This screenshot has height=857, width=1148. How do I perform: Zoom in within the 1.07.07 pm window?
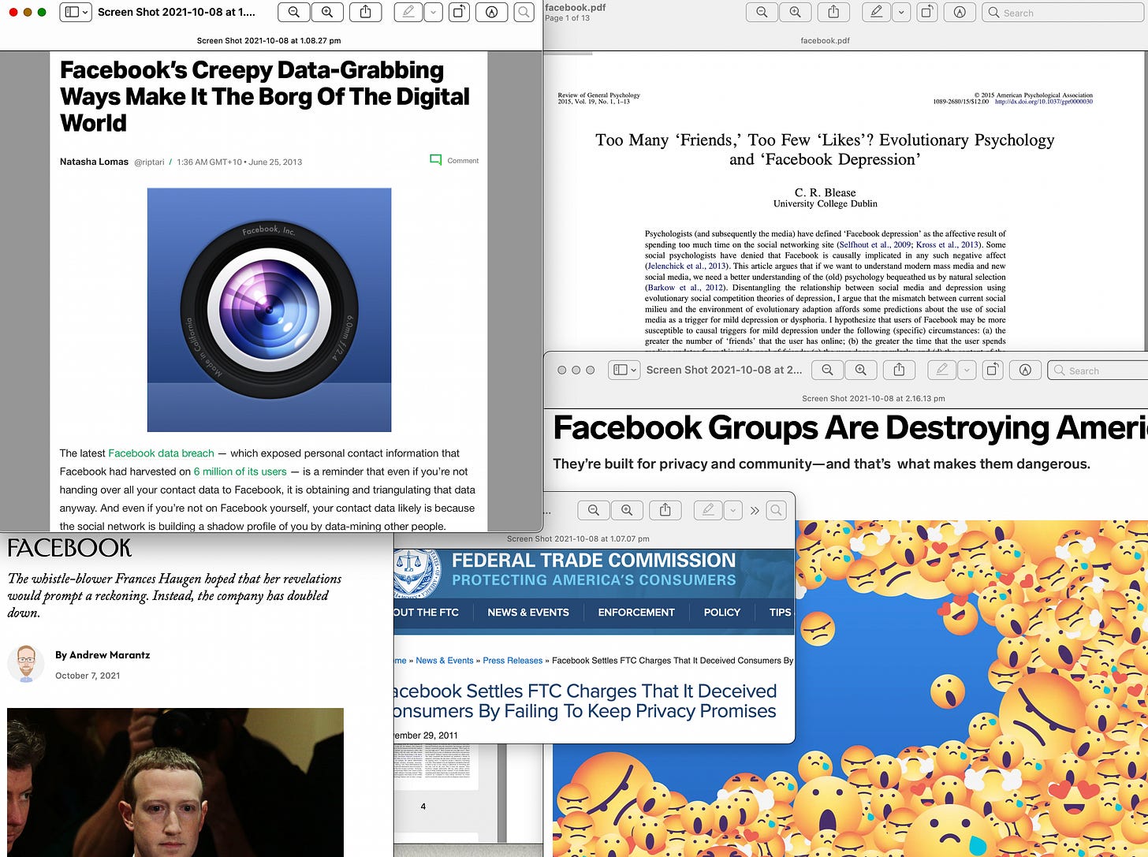pyautogui.click(x=627, y=510)
